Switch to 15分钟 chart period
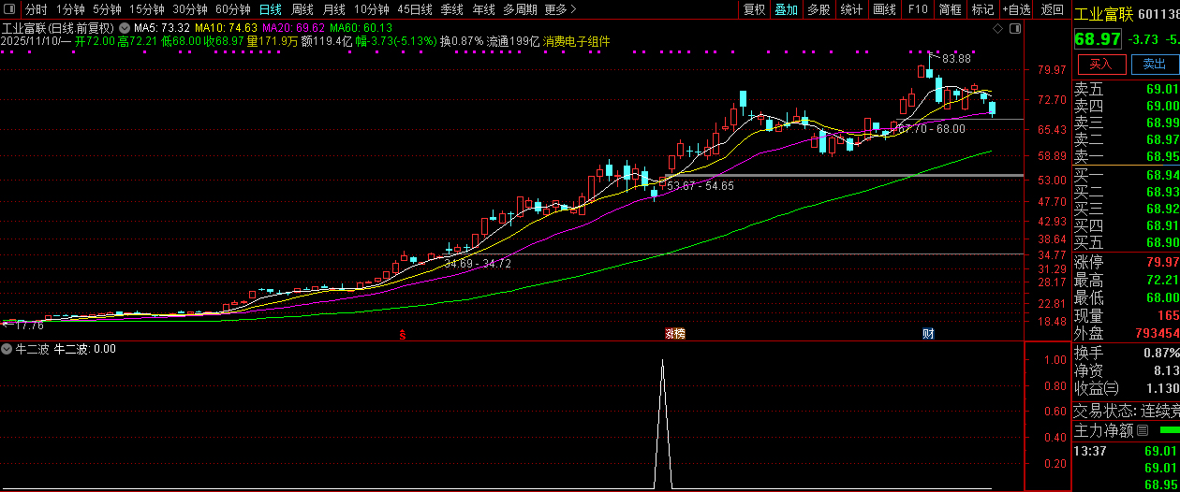The width and height of the screenshot is (1180, 492). pyautogui.click(x=147, y=9)
